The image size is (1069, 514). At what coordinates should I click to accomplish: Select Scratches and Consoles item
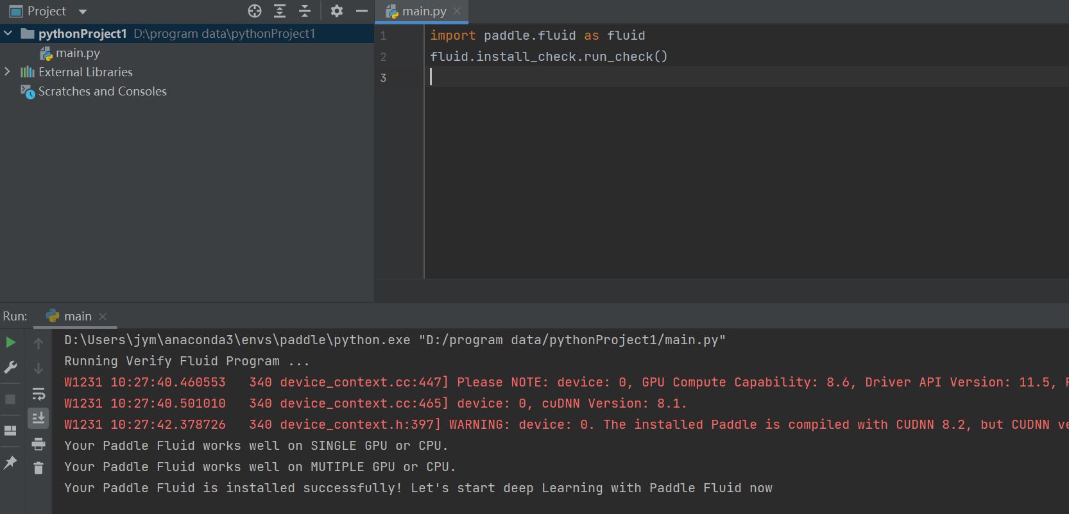click(102, 92)
